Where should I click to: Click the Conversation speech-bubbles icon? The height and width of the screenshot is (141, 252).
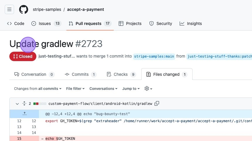(x=17, y=74)
